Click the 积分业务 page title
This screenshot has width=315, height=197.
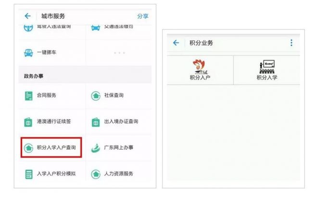[201, 43]
